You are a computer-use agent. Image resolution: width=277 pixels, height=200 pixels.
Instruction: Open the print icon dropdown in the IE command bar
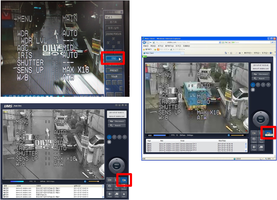pos(242,53)
